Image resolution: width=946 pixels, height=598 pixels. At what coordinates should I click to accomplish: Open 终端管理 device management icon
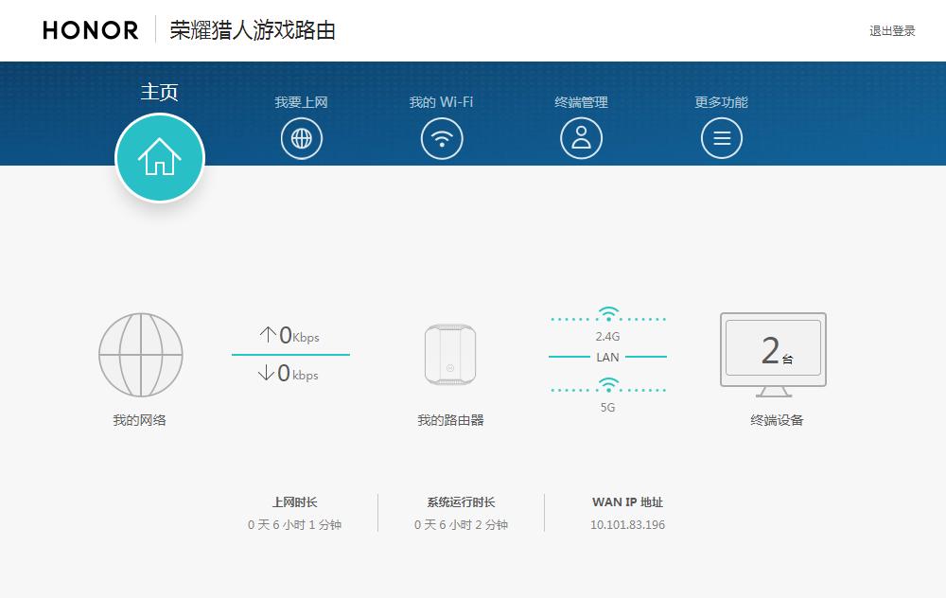[x=581, y=137]
